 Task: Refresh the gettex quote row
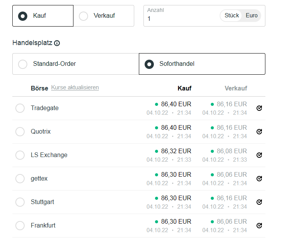[259, 179]
